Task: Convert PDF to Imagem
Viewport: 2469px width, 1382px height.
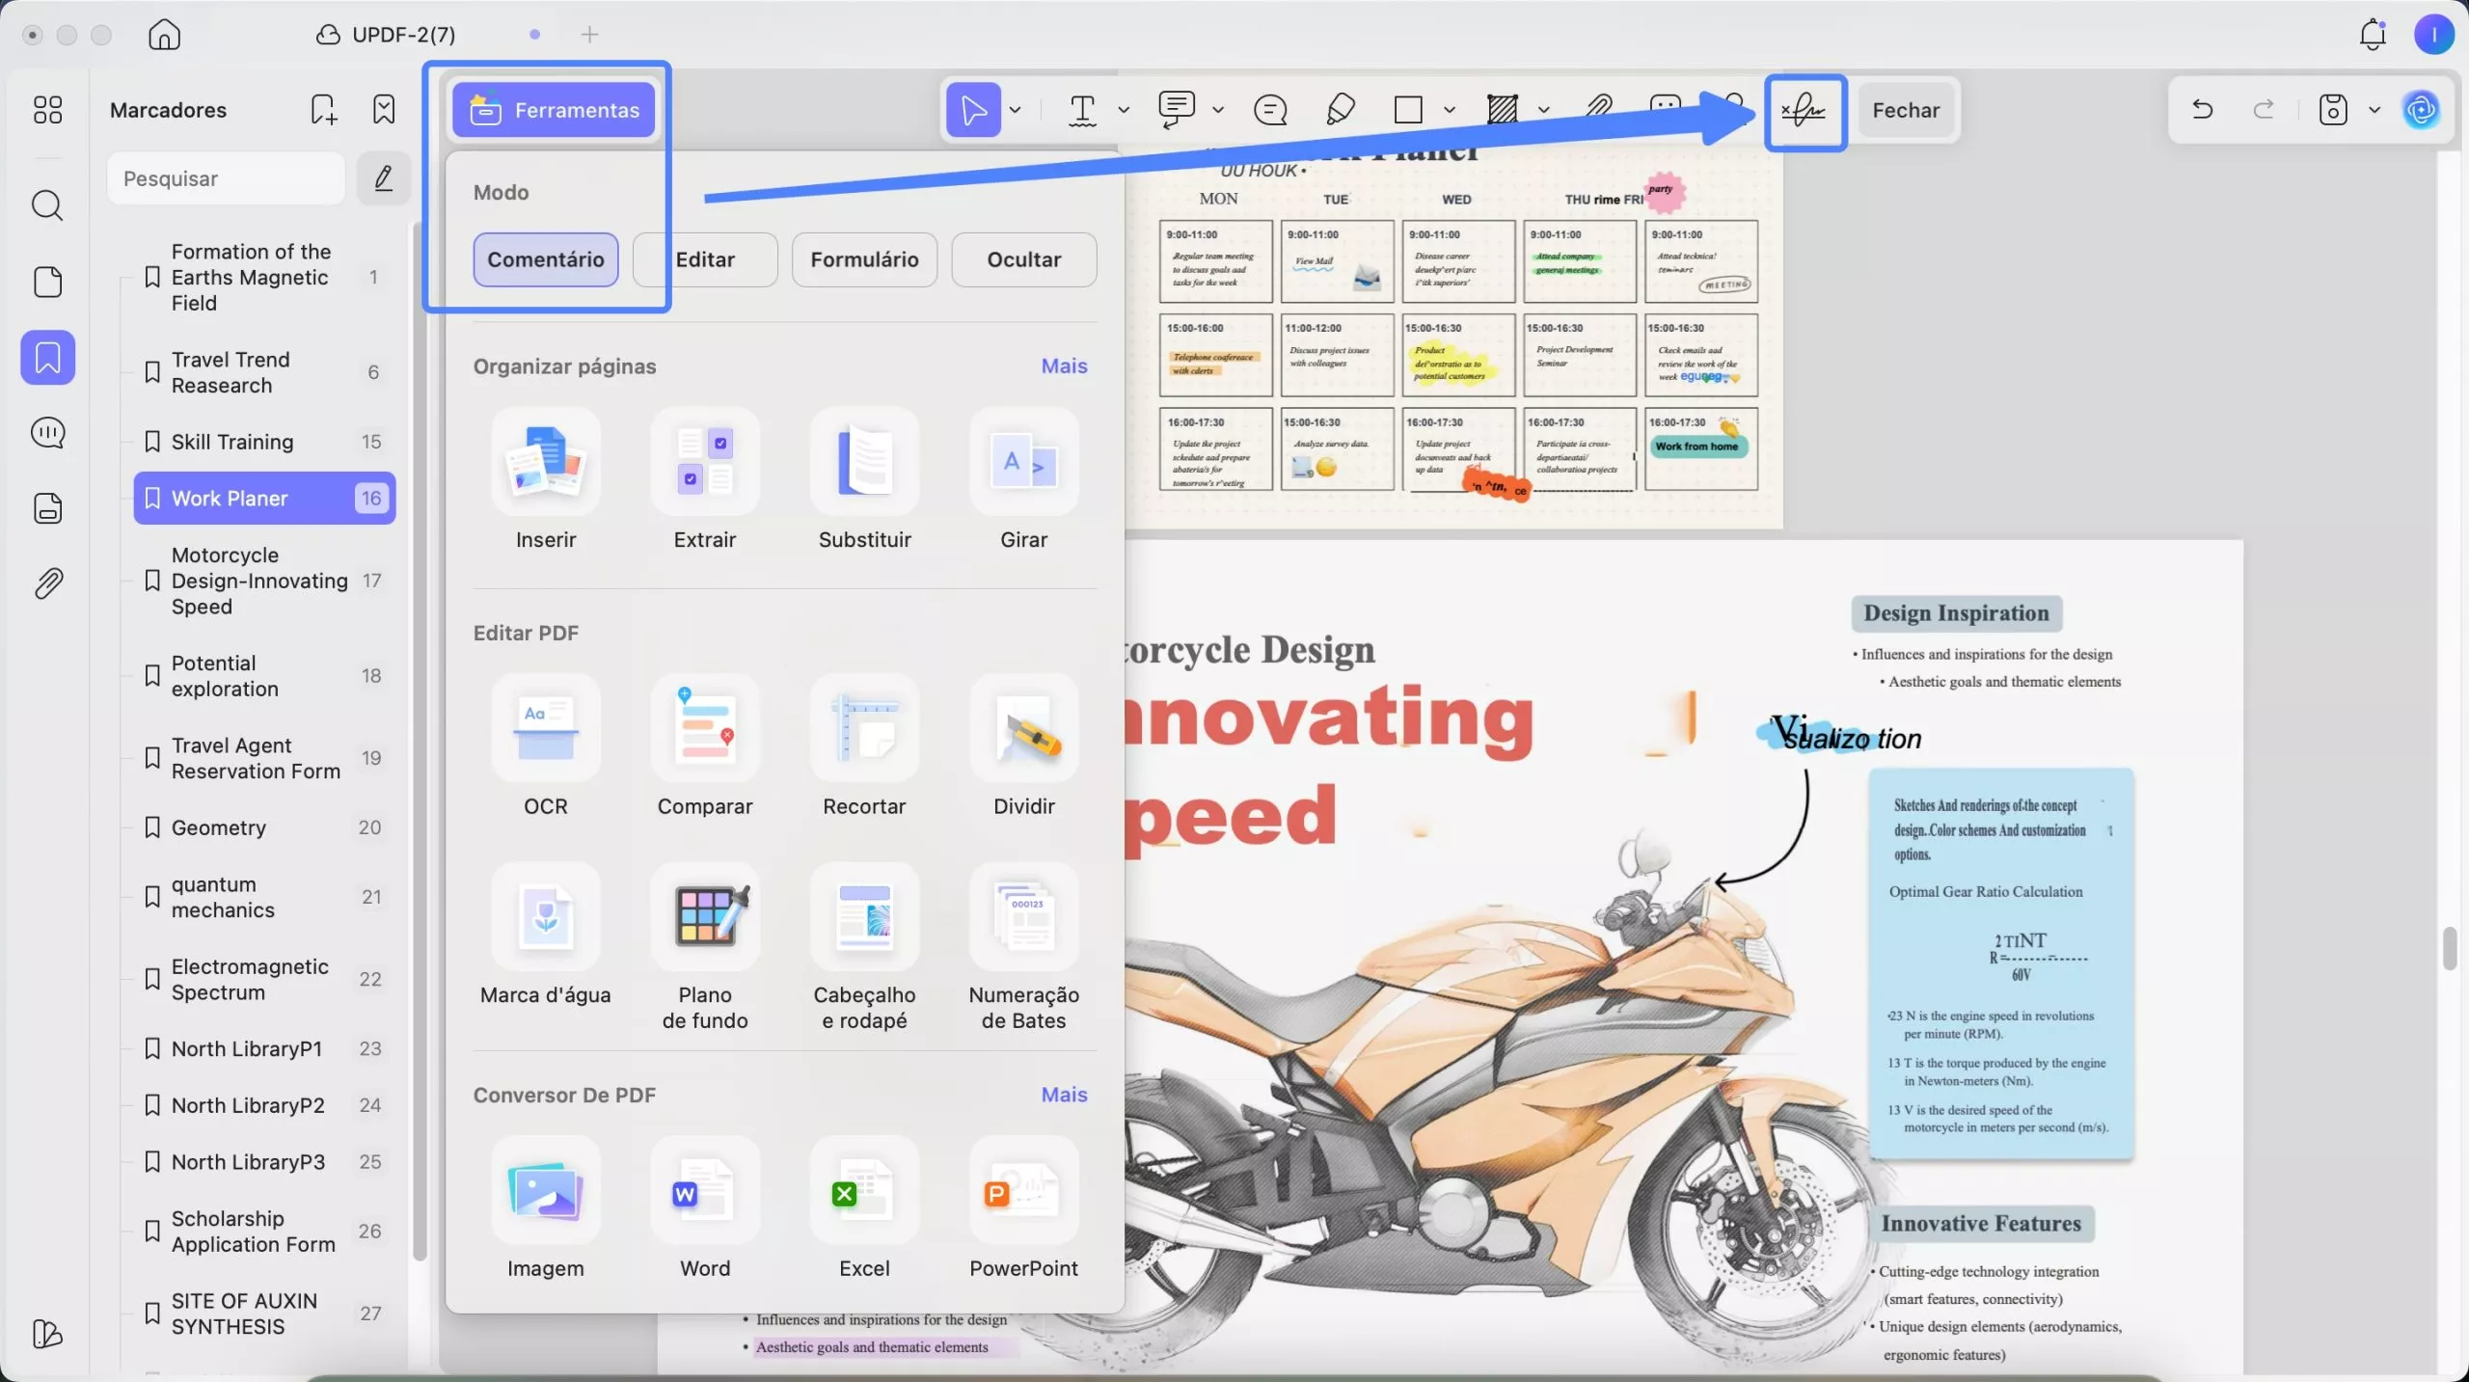Action: tap(546, 1209)
